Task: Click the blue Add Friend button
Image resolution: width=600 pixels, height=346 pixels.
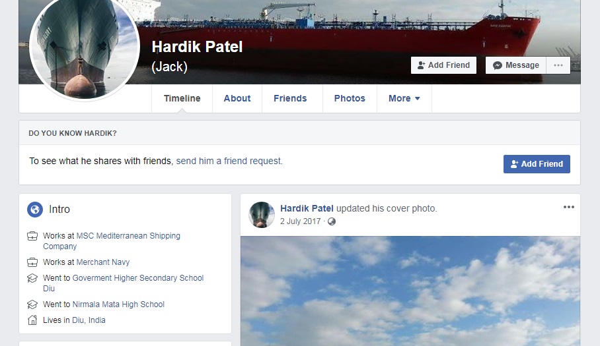Action: pos(537,164)
